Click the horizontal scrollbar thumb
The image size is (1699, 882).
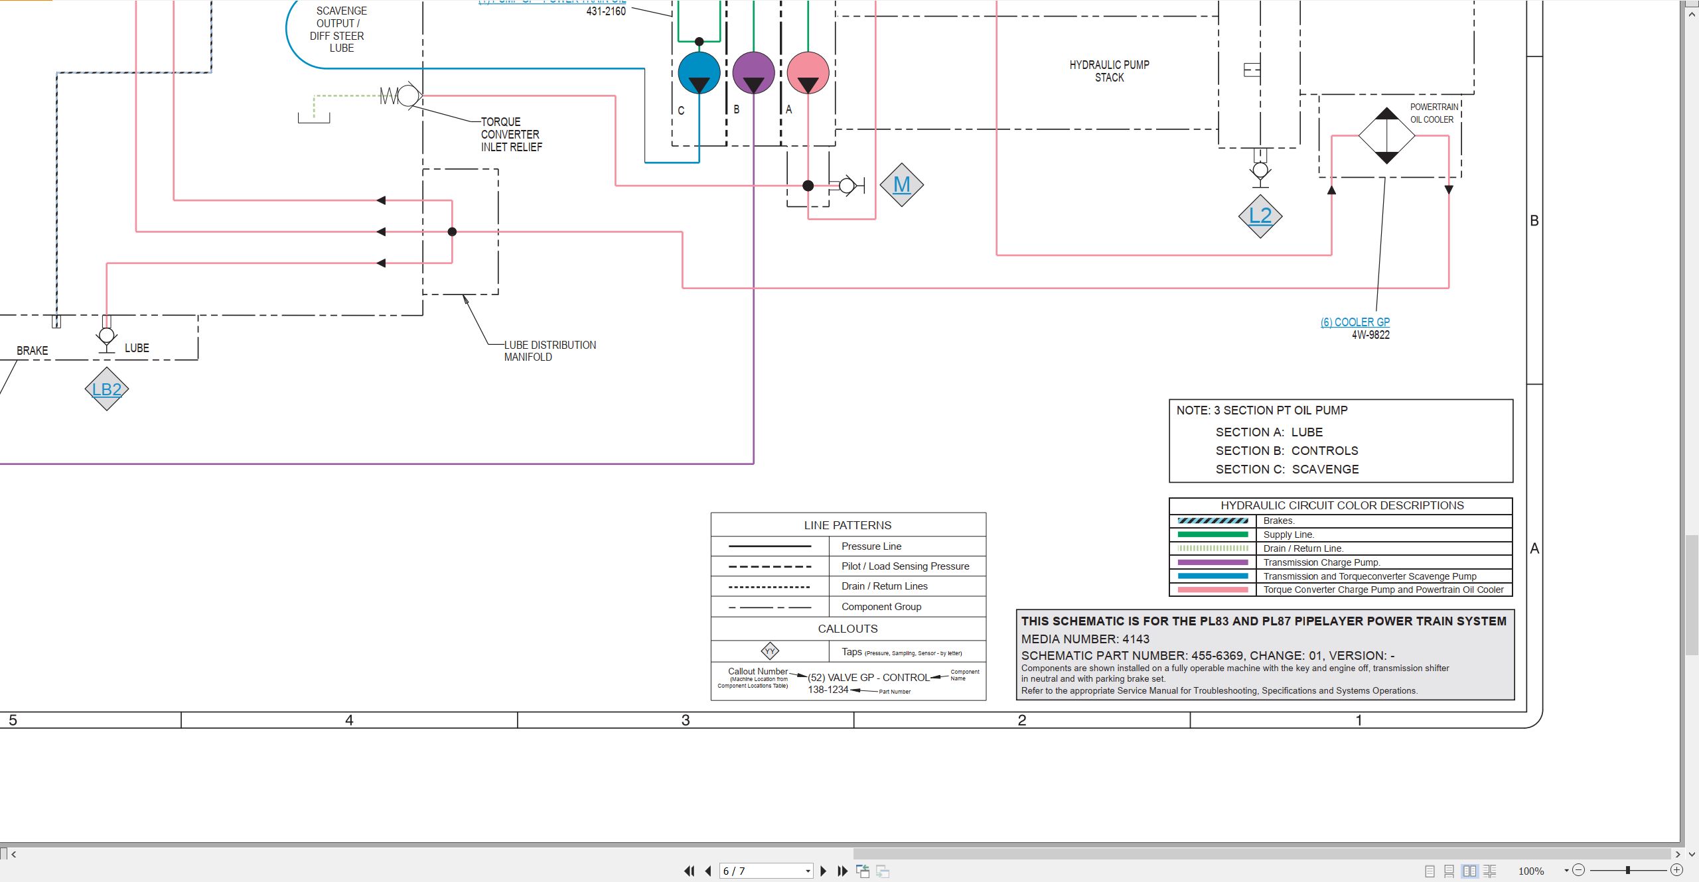1261,854
